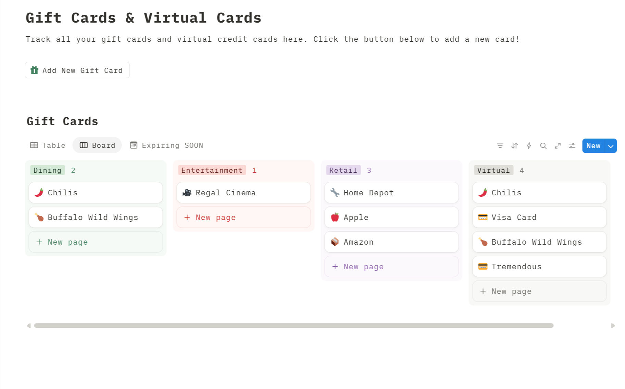Click the search magnifier icon
Screen dimensions: 625x389
[x=543, y=146]
